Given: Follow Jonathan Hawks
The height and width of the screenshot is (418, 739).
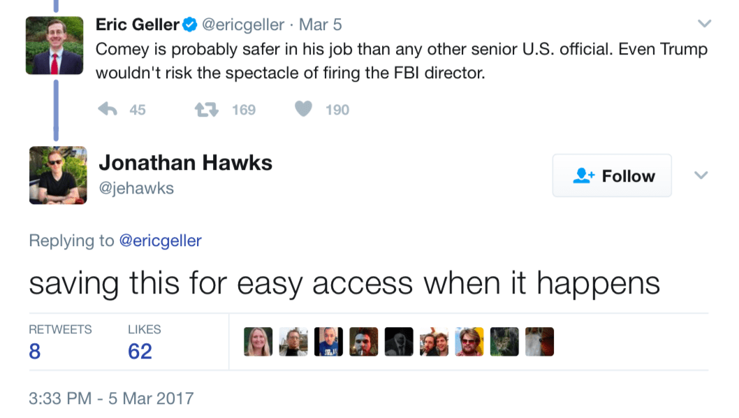Looking at the screenshot, I should click(612, 175).
